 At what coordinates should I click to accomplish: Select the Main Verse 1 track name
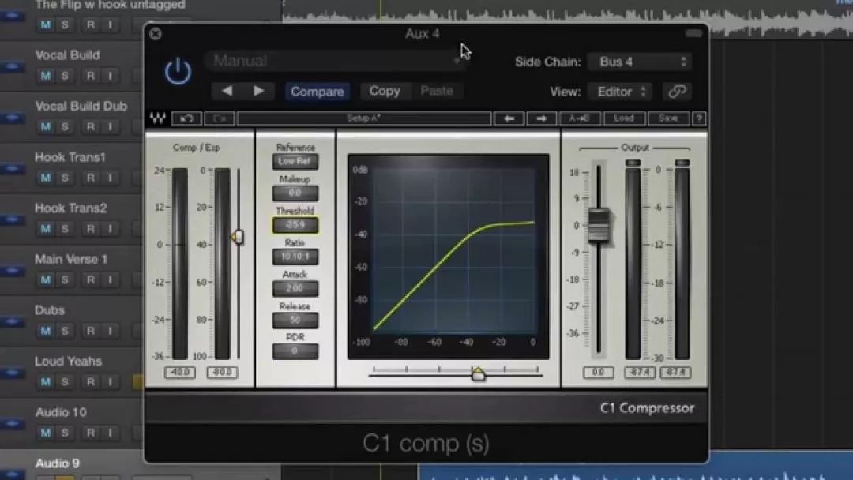[x=71, y=259]
